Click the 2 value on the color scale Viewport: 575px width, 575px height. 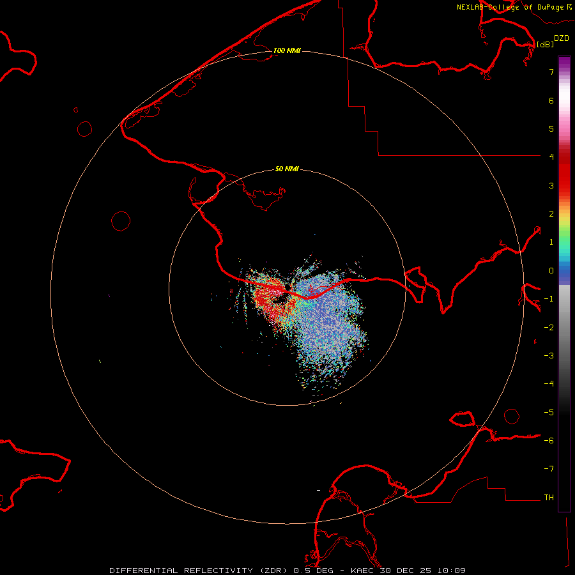click(x=551, y=214)
